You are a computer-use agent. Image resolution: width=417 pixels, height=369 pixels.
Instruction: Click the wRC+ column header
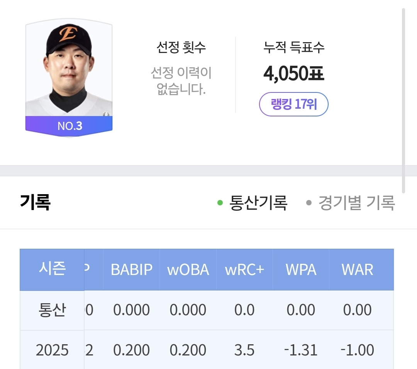[244, 270]
